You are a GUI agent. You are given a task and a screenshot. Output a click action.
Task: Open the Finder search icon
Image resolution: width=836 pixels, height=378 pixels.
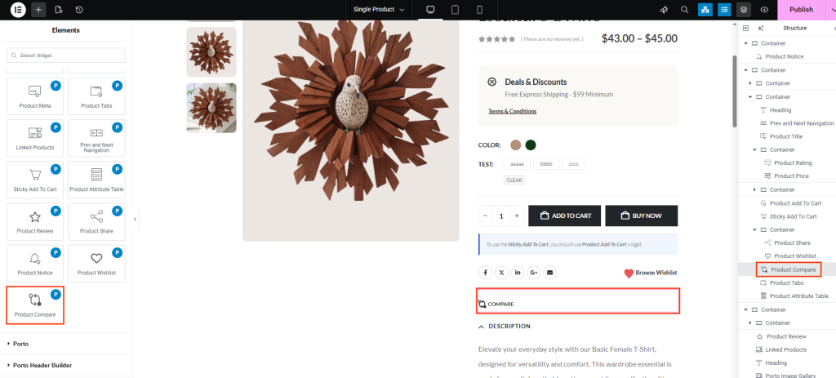[684, 10]
